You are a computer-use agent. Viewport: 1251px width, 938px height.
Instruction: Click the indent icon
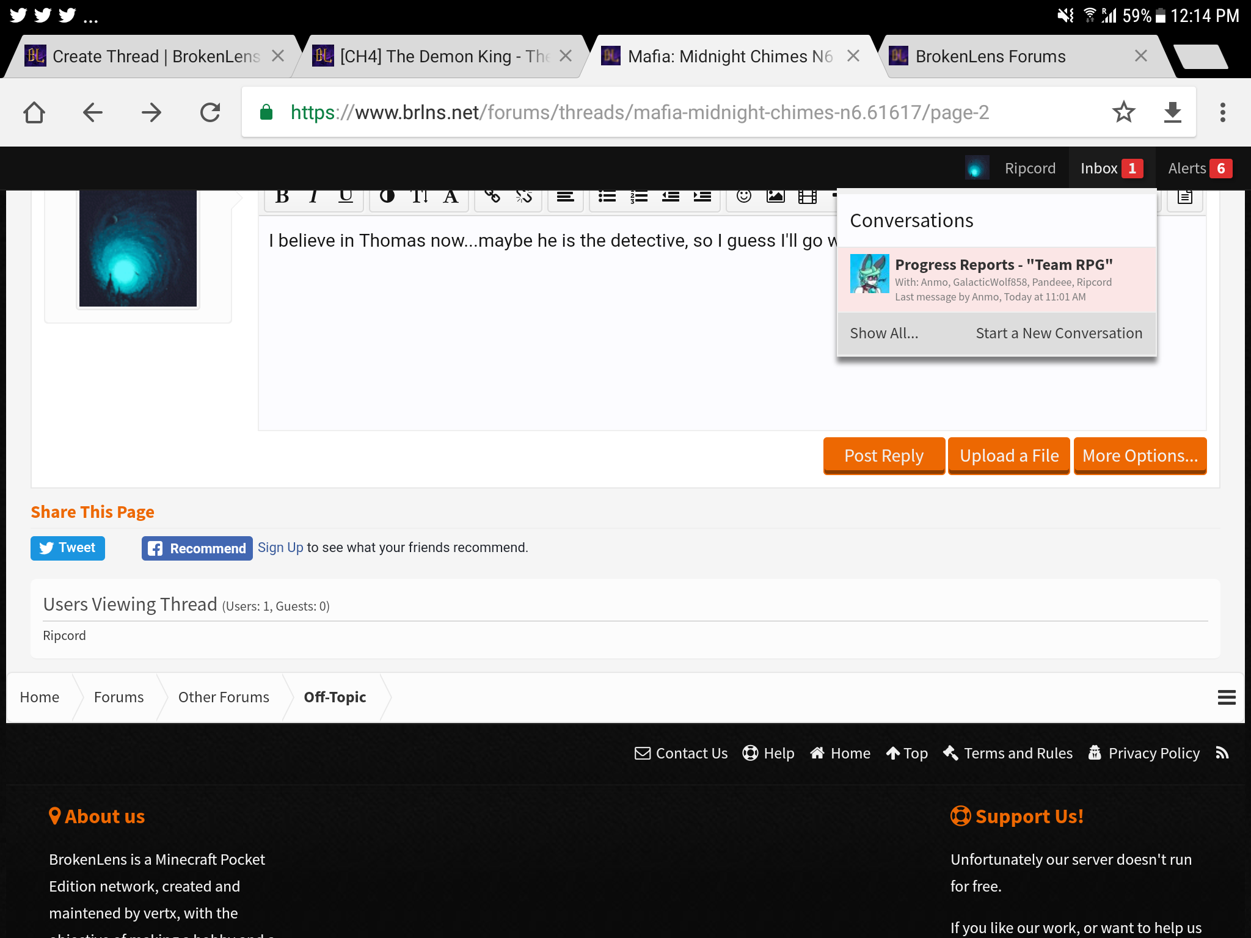pyautogui.click(x=702, y=197)
